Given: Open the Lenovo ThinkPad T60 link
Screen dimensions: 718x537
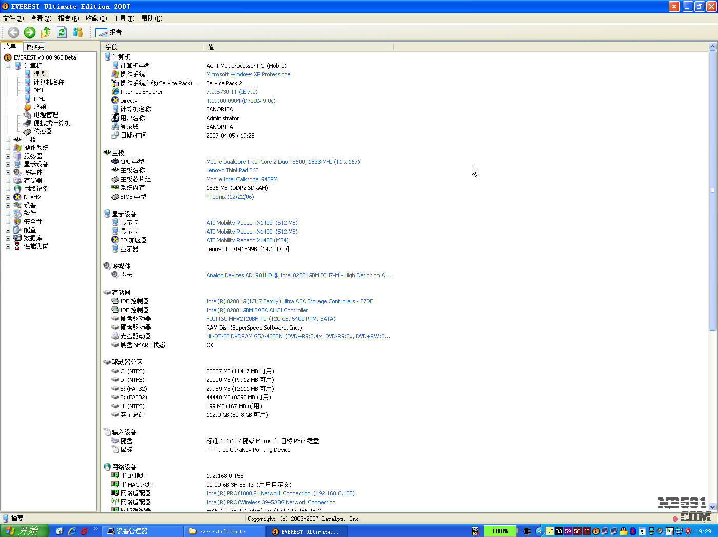Looking at the screenshot, I should pos(232,170).
